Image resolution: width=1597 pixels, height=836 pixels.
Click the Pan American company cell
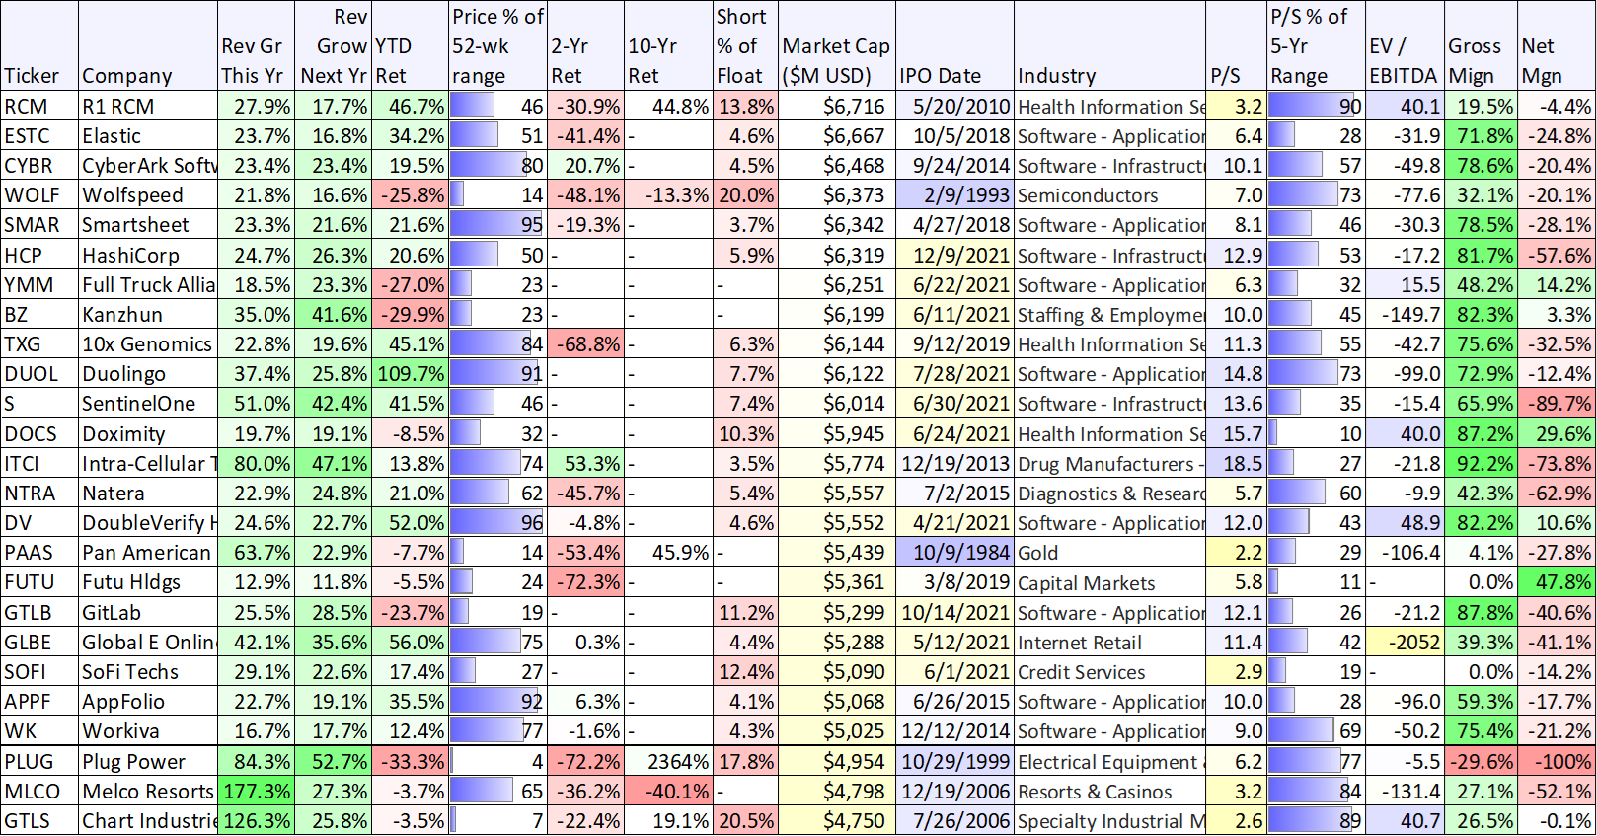point(148,553)
